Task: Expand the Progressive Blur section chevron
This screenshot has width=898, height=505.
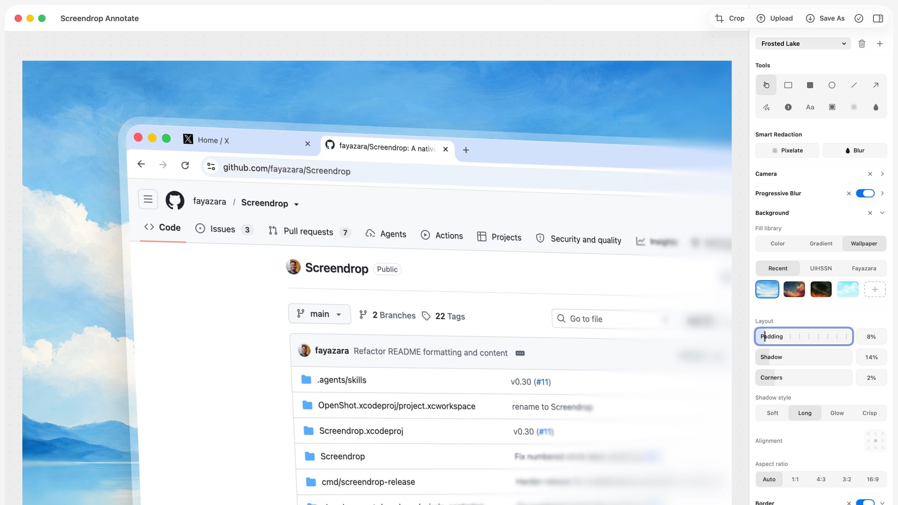Action: [x=882, y=193]
